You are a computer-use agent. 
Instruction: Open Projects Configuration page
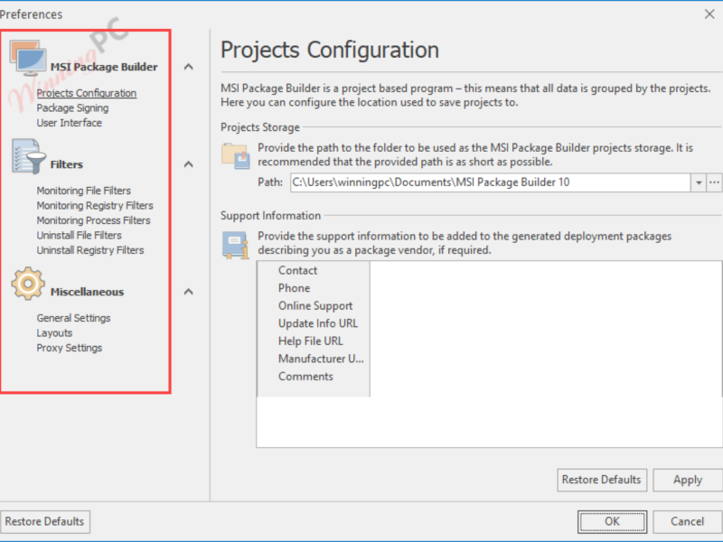pyautogui.click(x=87, y=93)
